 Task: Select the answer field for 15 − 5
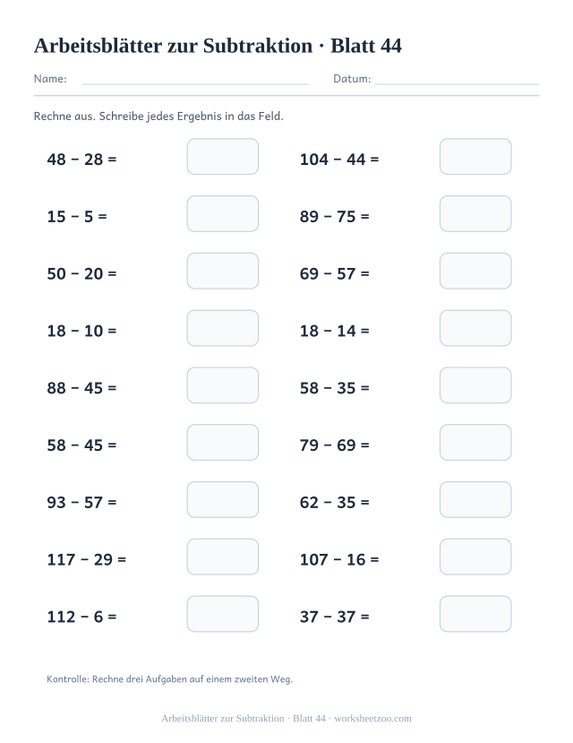coord(222,213)
